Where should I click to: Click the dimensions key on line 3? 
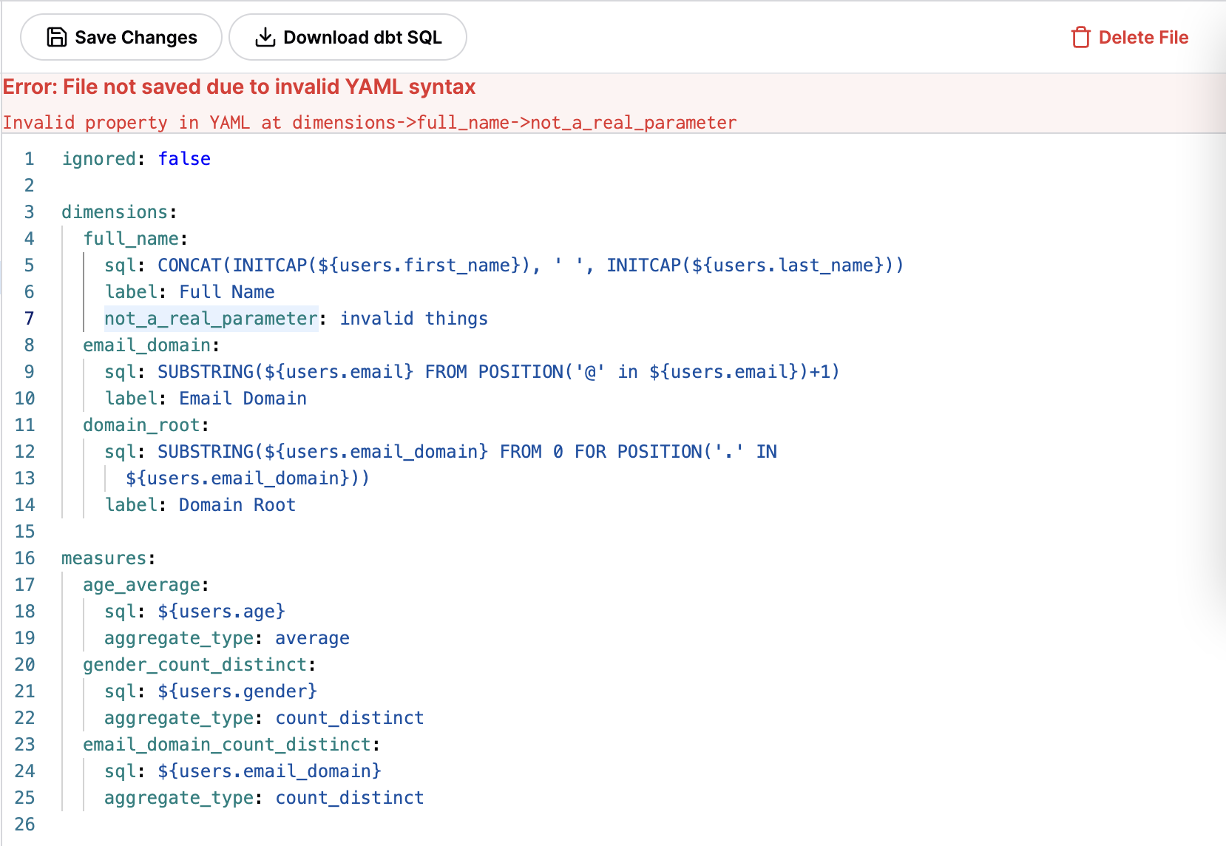(115, 212)
